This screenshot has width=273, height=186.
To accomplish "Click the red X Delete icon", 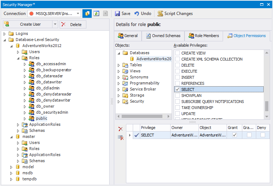I will tap(64, 24).
